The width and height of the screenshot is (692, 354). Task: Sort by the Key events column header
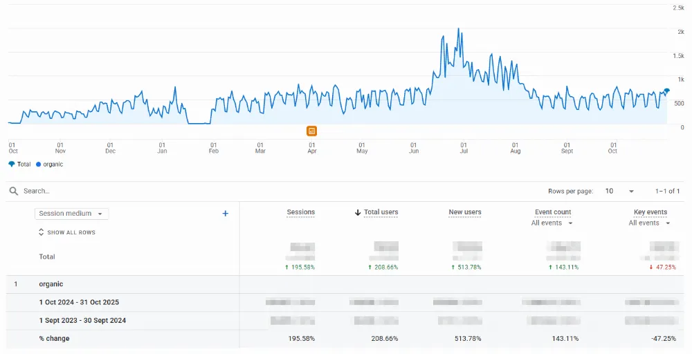(x=650, y=212)
